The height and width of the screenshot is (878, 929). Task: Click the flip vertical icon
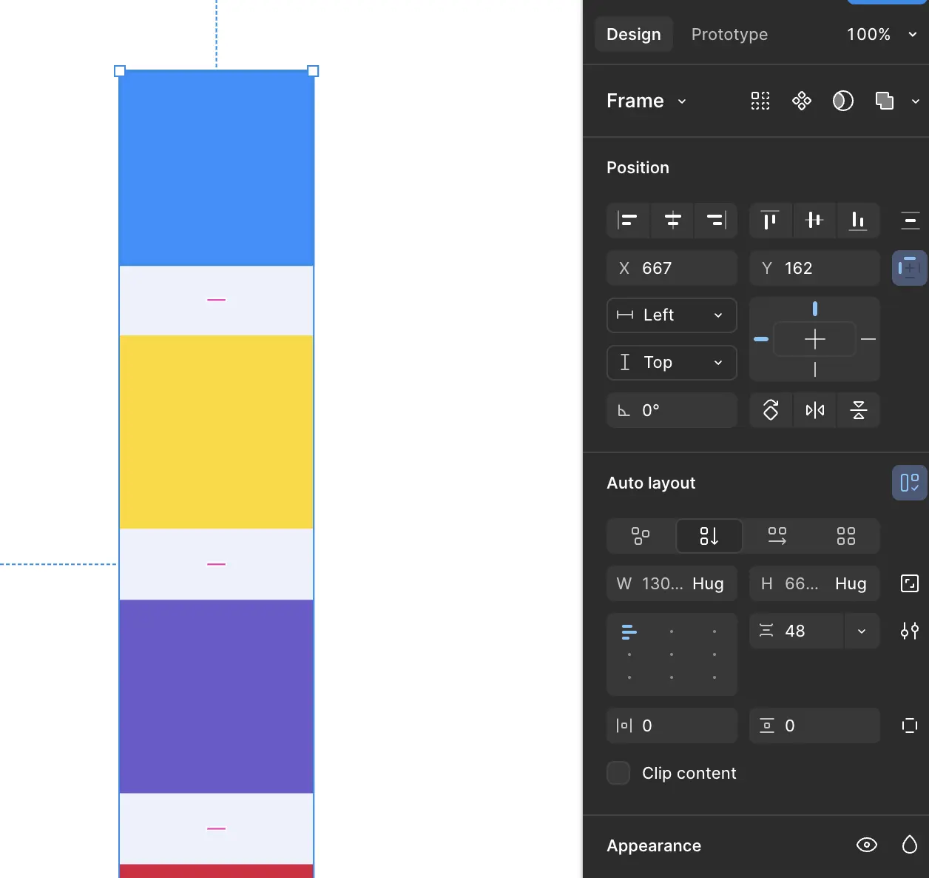858,410
